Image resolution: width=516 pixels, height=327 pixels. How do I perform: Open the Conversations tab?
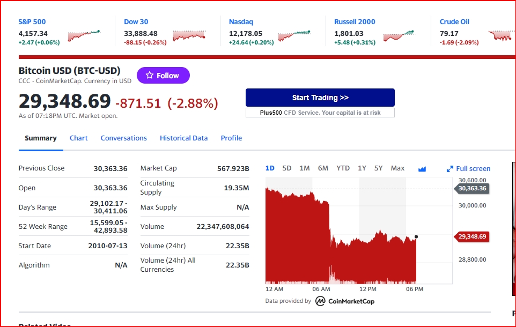[x=123, y=138]
